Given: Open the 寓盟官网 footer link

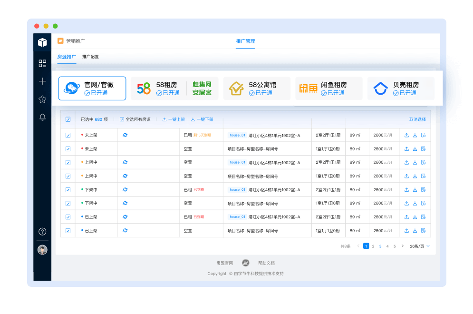Looking at the screenshot, I should pyautogui.click(x=225, y=263).
